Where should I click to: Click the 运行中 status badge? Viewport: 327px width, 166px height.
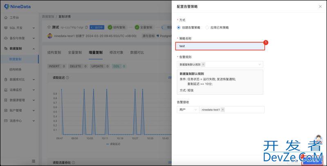click(97, 27)
